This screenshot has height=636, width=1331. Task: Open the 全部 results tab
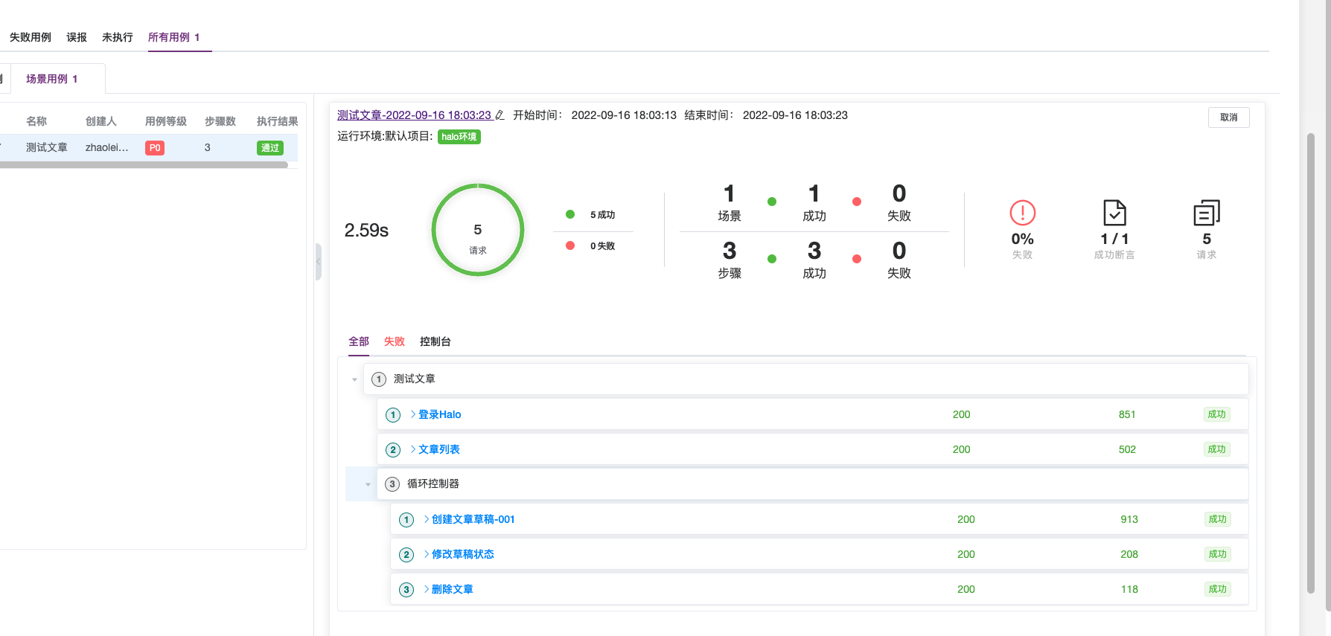359,341
